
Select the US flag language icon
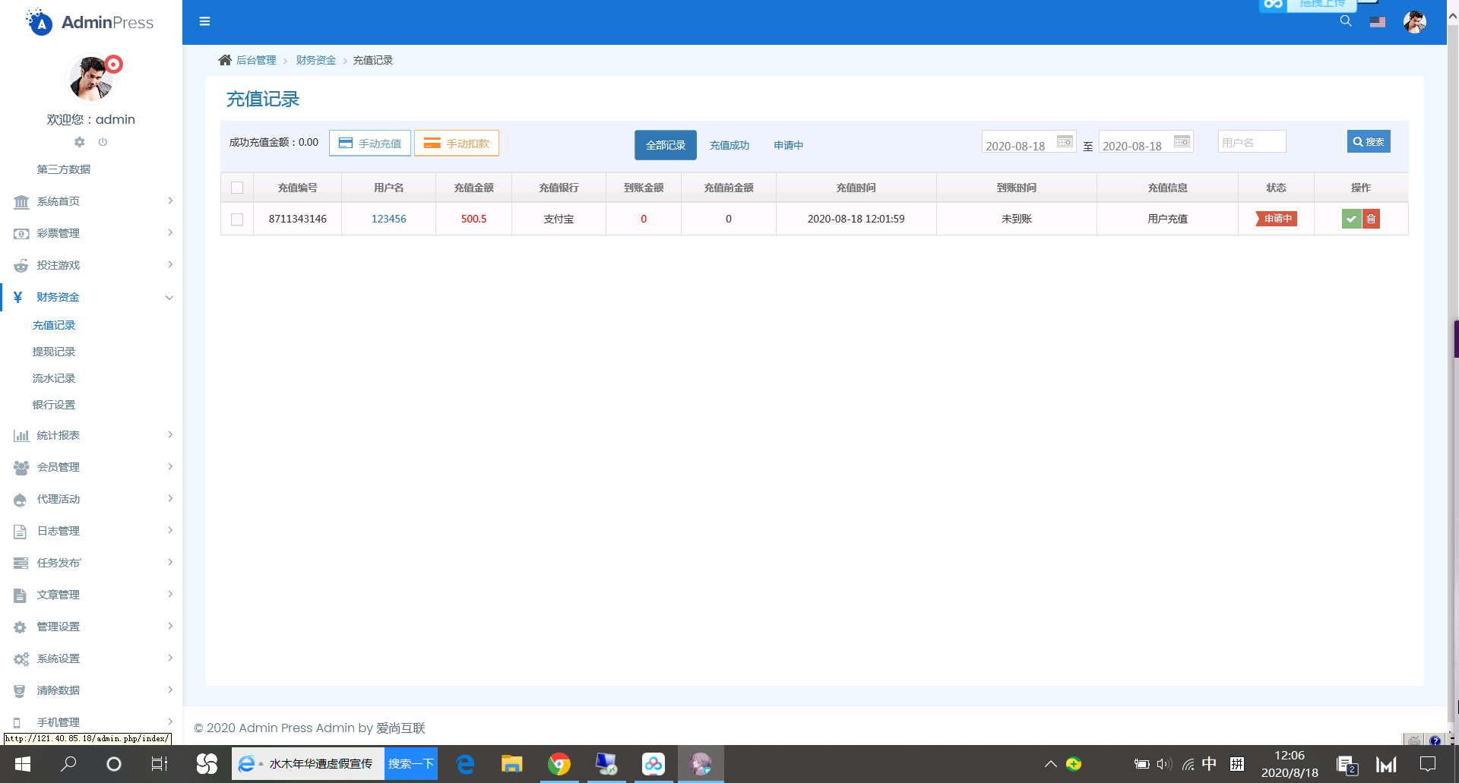point(1378,22)
